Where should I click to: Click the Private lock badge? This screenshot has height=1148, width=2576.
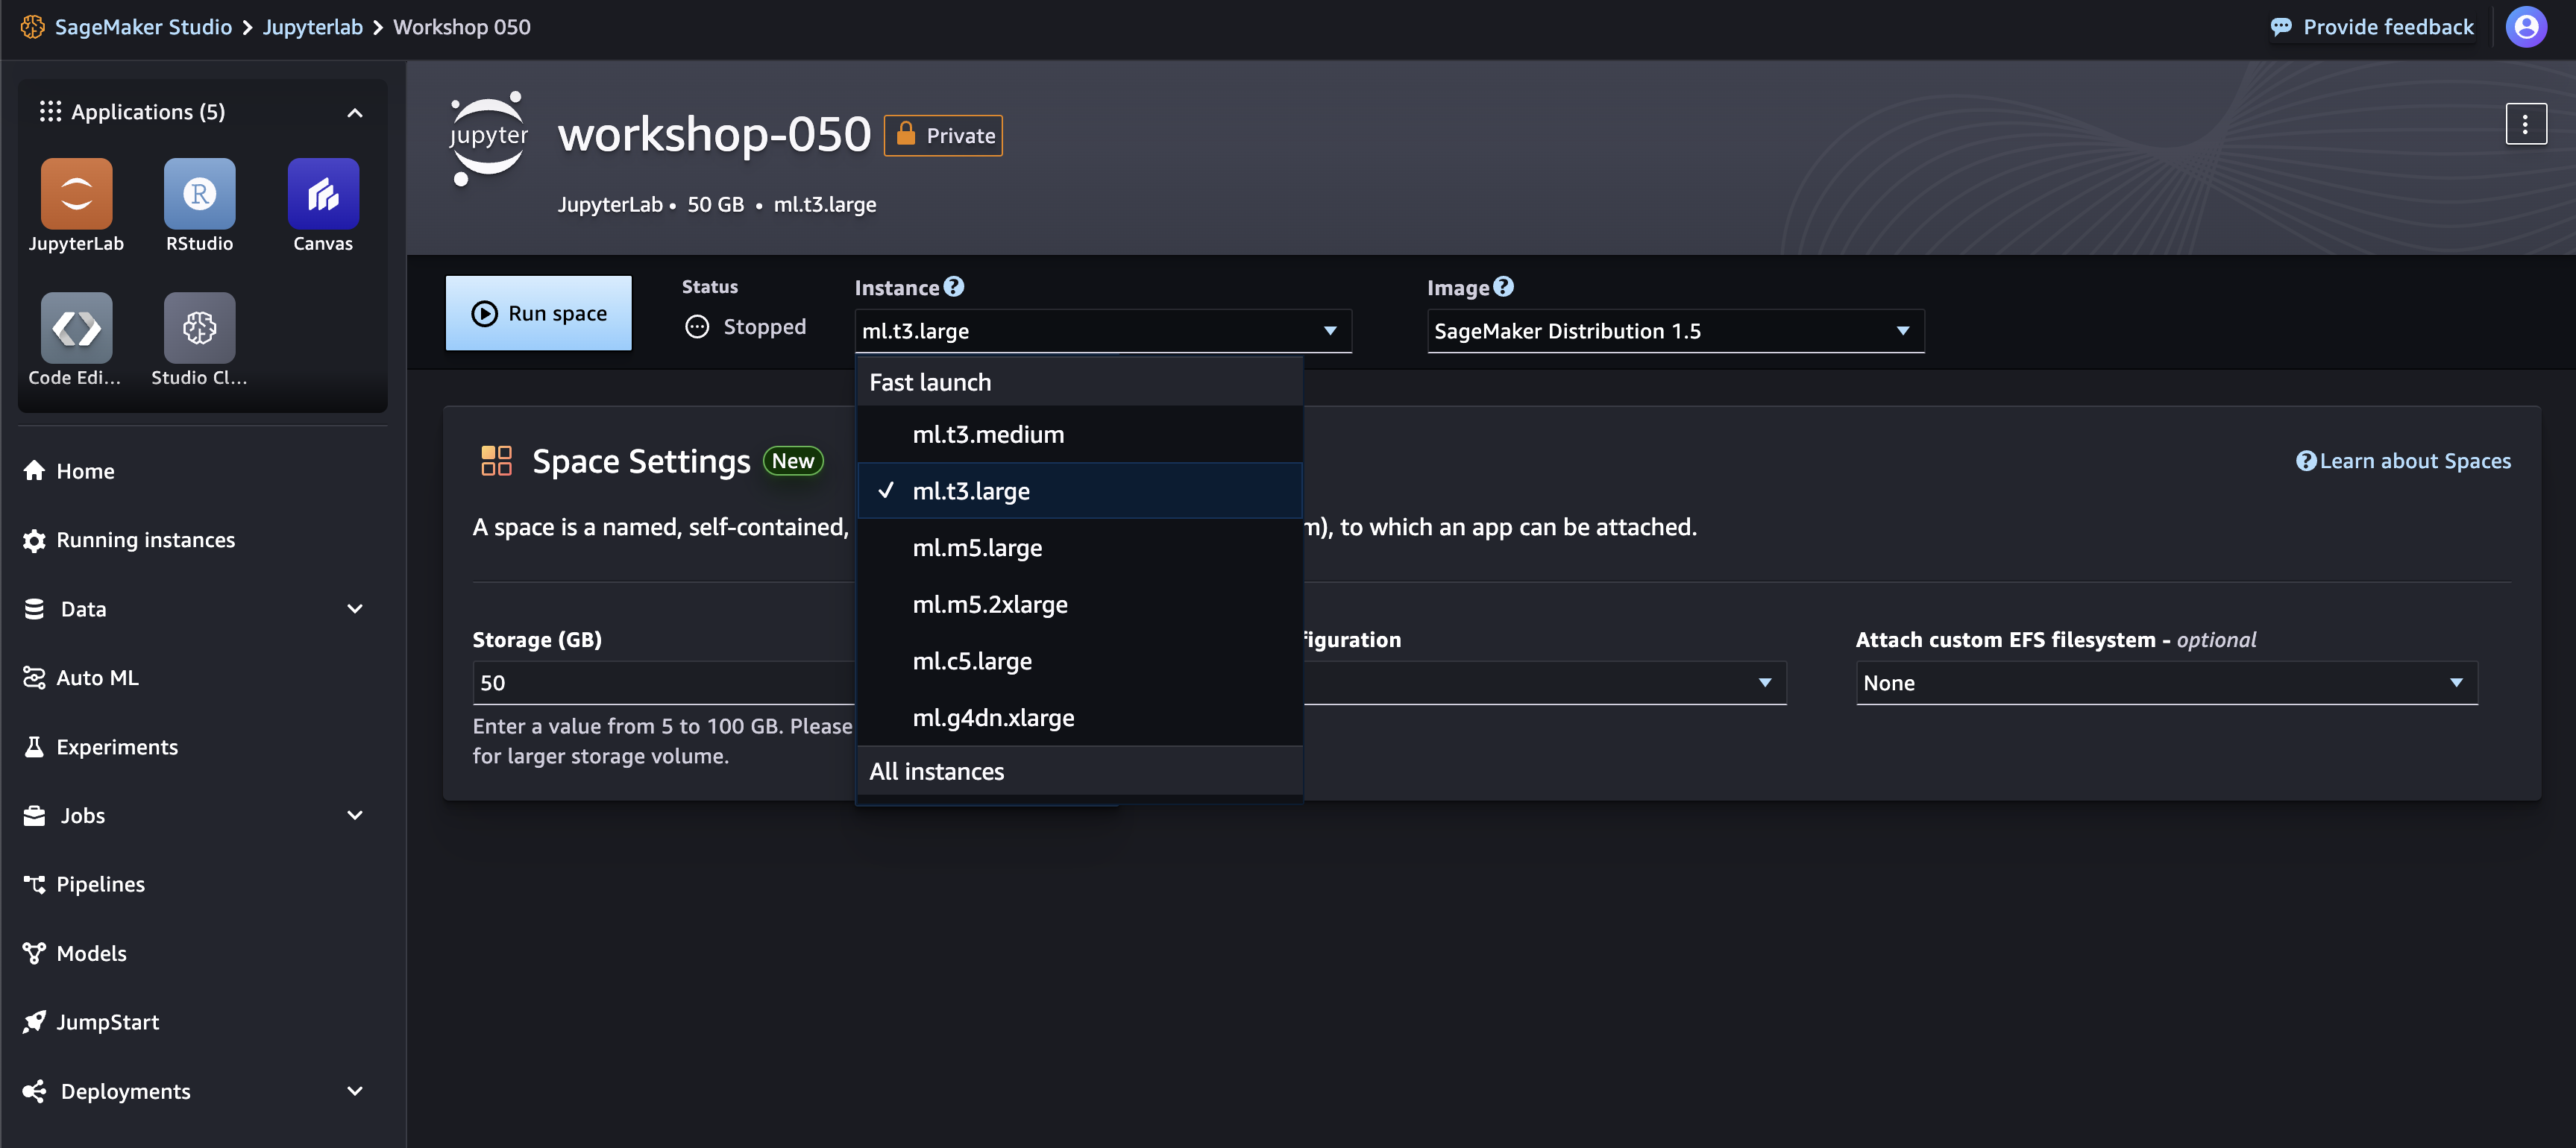(943, 136)
